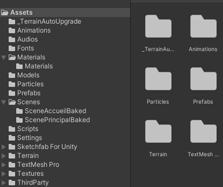Screen dimensions: 223x187
Task: Expand the Textures folder arrow
Action: [4, 174]
